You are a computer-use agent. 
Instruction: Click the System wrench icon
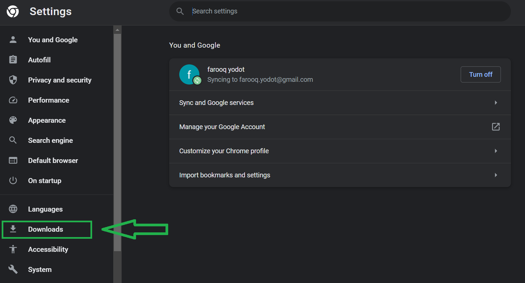(x=13, y=269)
